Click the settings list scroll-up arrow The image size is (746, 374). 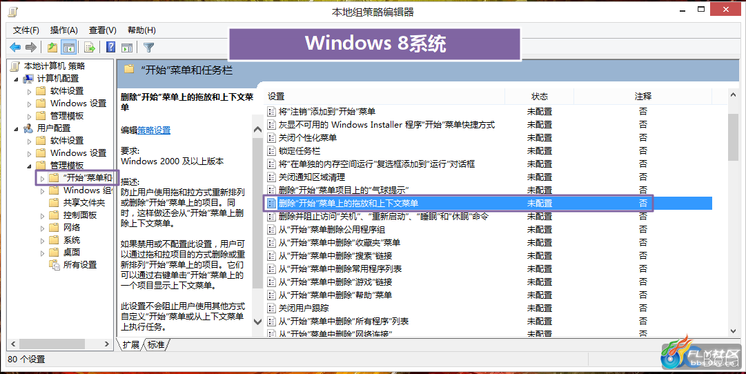tap(733, 95)
